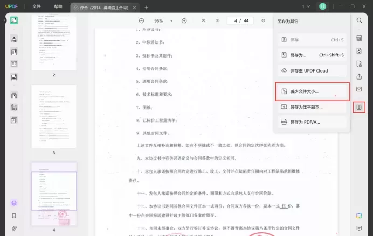Select 减少文件大小 option
Image resolution: width=373 pixels, height=236 pixels.
pyautogui.click(x=312, y=91)
